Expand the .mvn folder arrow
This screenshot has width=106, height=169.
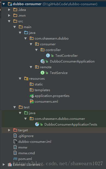[9, 16]
